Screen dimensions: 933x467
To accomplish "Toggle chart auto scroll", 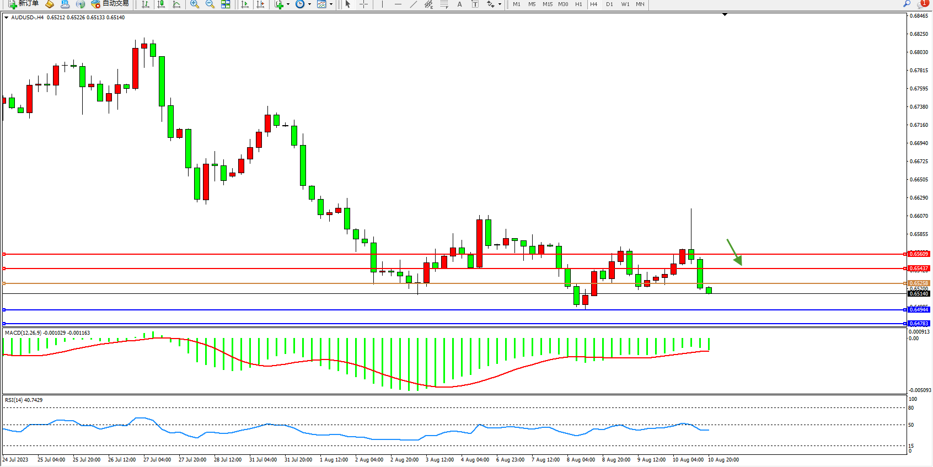I will point(245,4).
